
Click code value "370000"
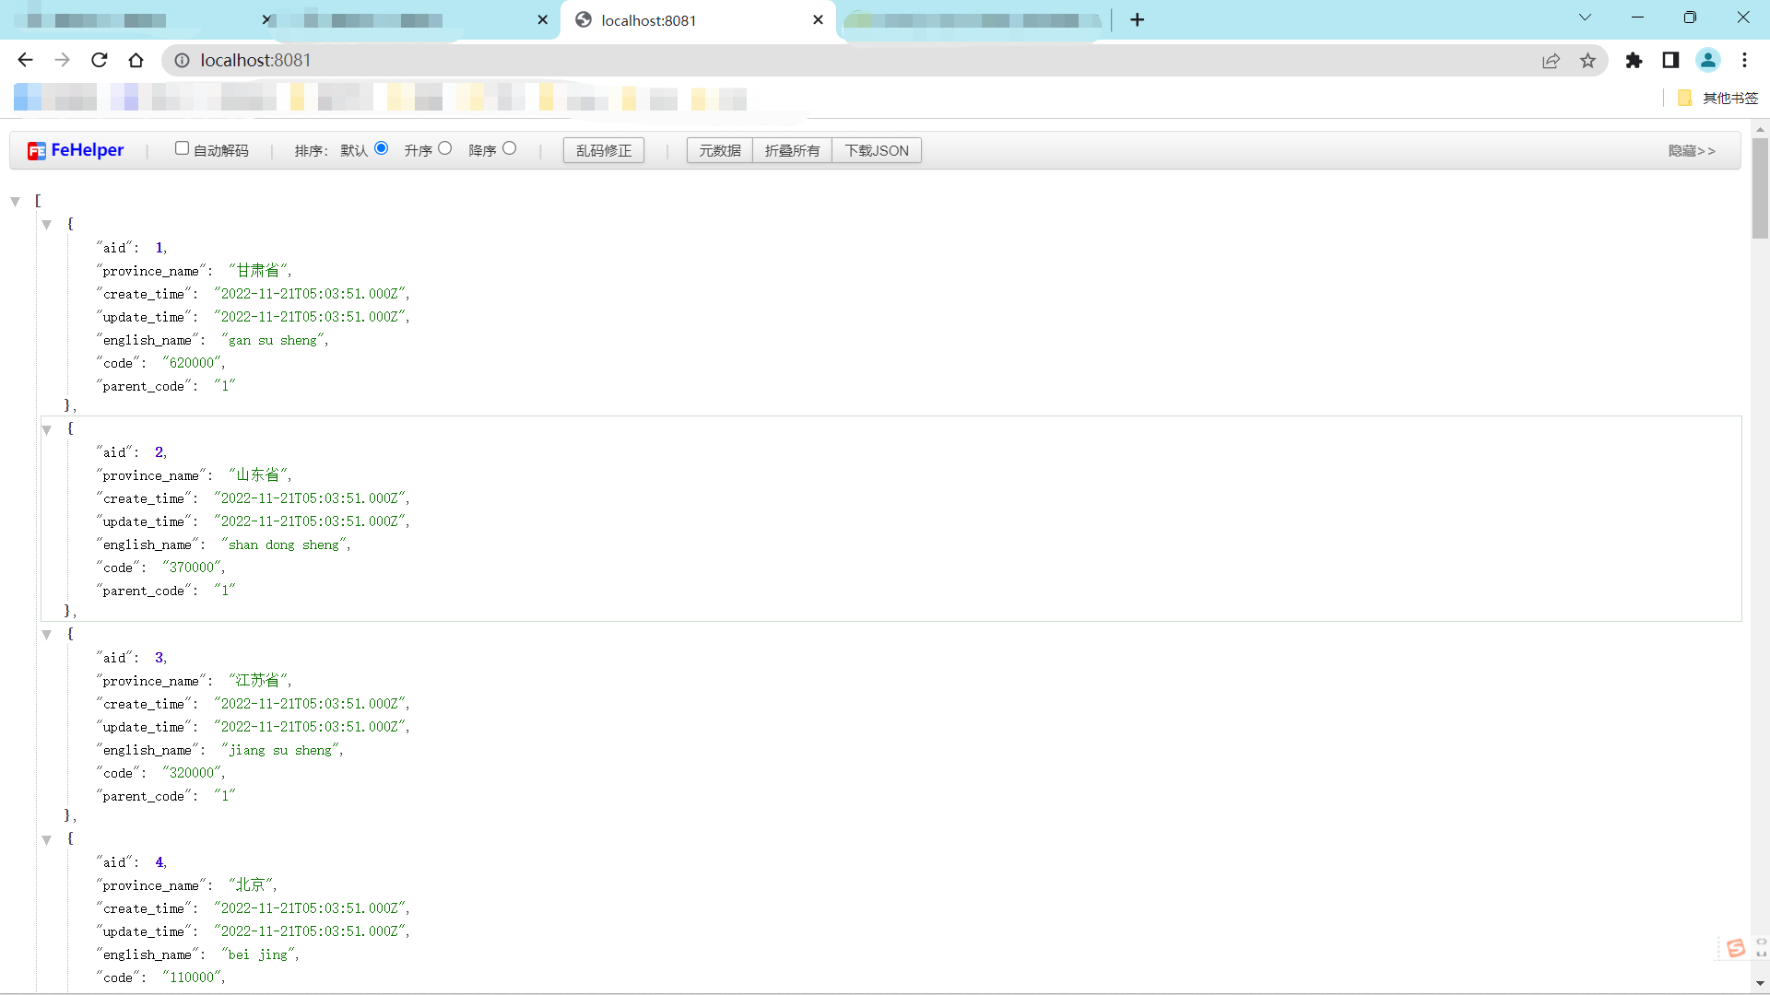point(192,568)
